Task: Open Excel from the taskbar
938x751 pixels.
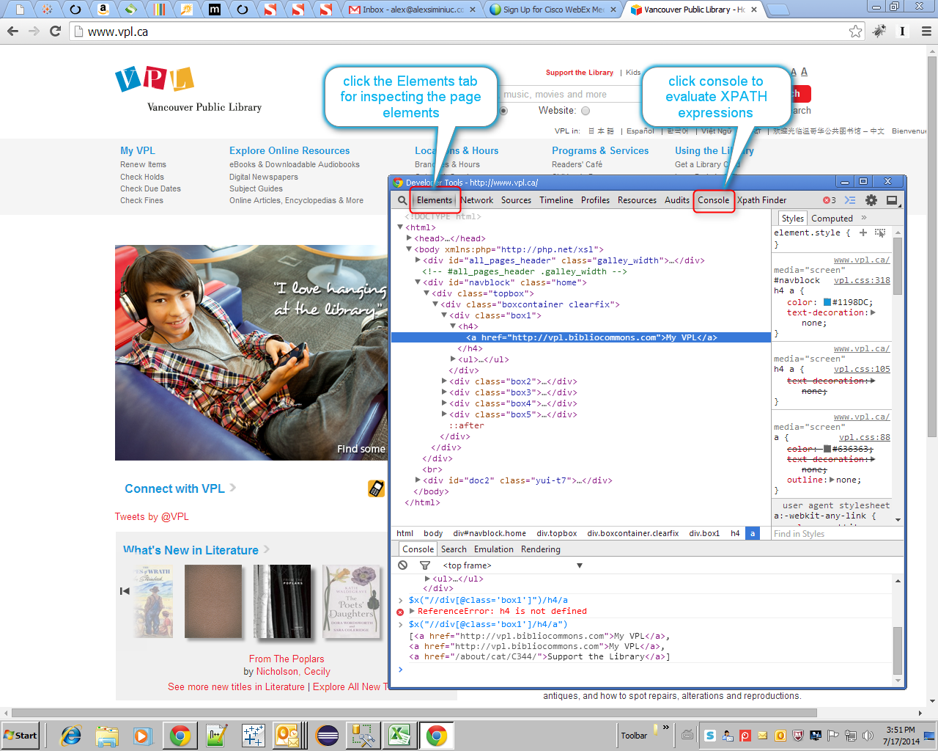Action: (399, 736)
